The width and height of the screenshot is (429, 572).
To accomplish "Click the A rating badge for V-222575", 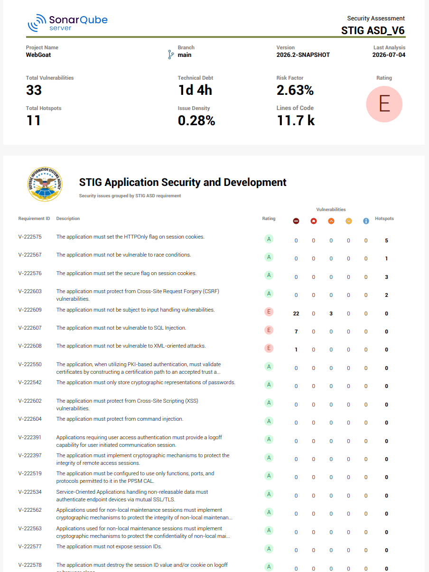I will 269,239.
